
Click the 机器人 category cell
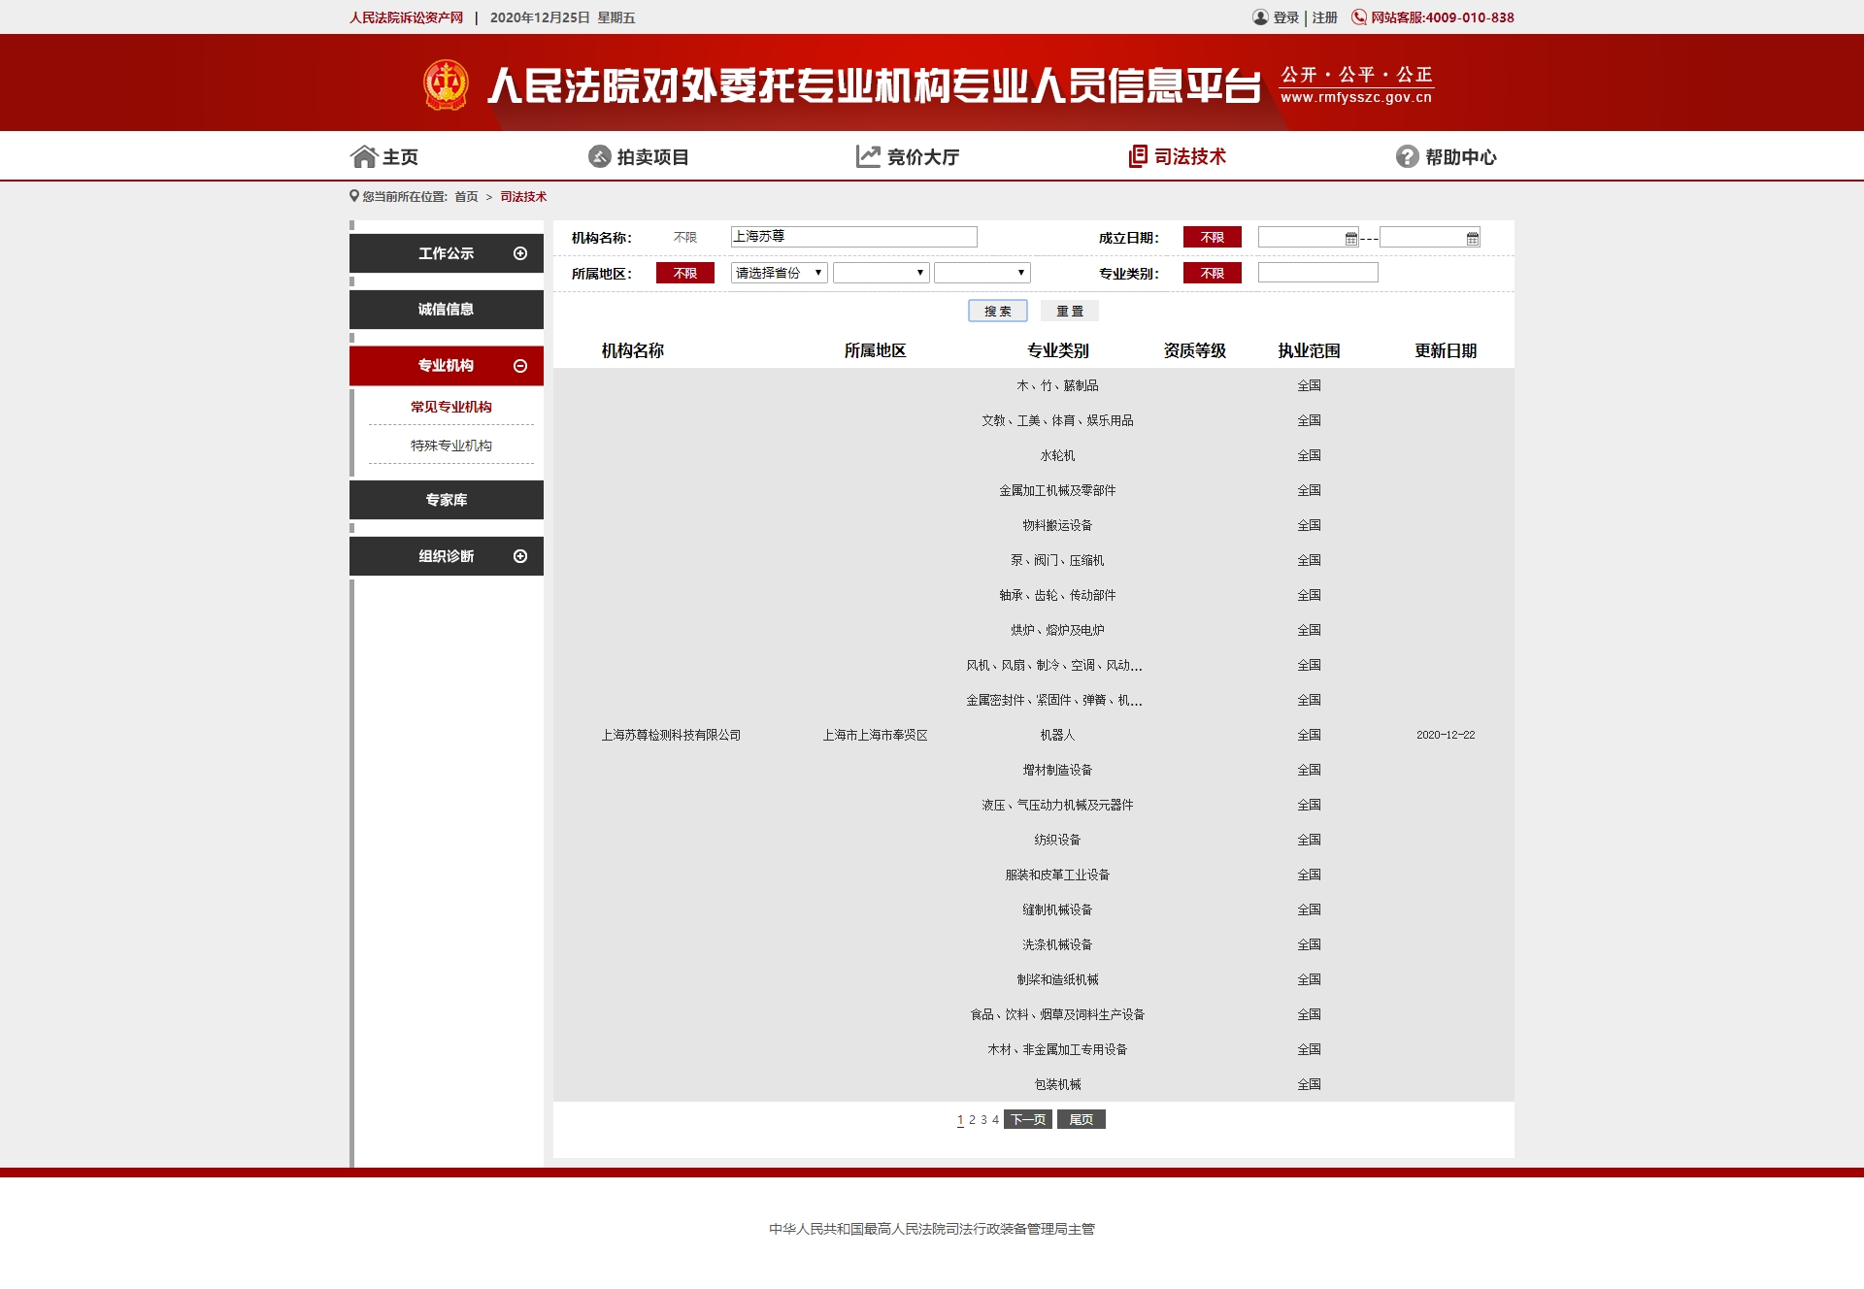pos(1057,735)
